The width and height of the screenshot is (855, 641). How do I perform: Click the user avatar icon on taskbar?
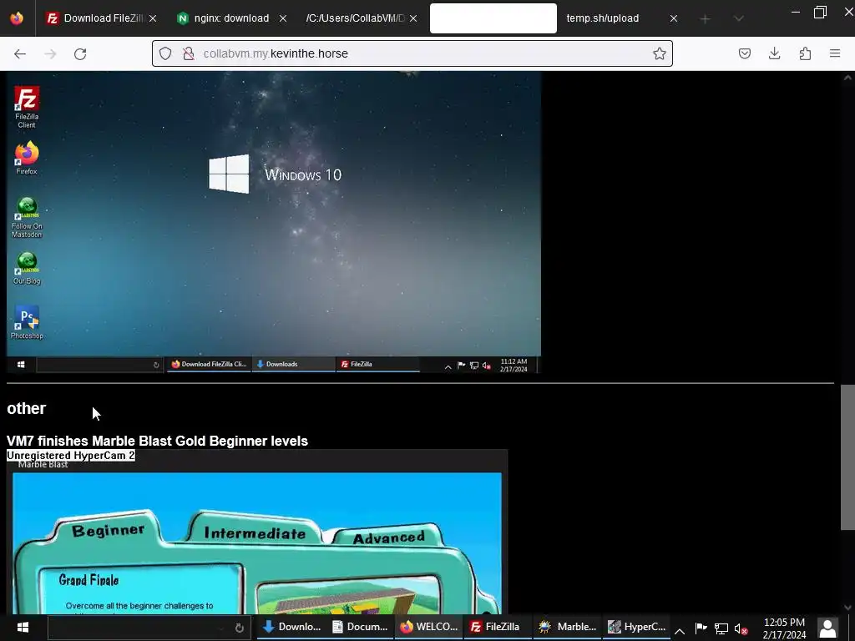[827, 628]
